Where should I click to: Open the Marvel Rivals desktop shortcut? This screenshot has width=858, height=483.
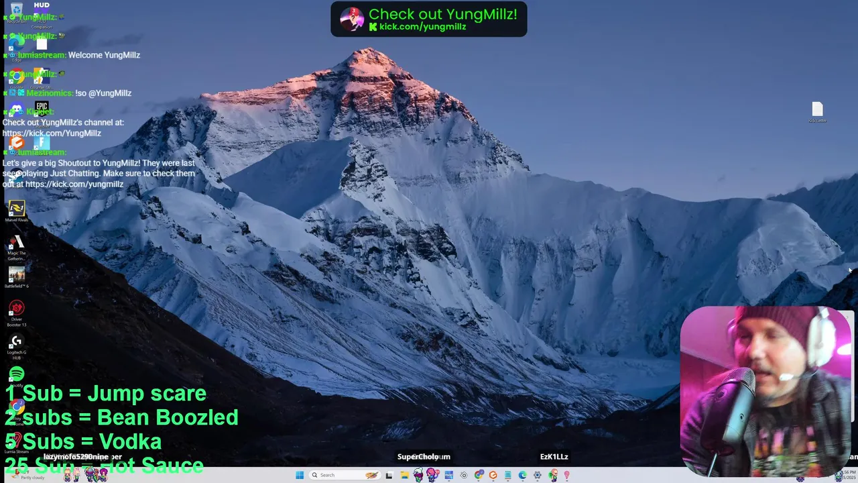pyautogui.click(x=17, y=211)
